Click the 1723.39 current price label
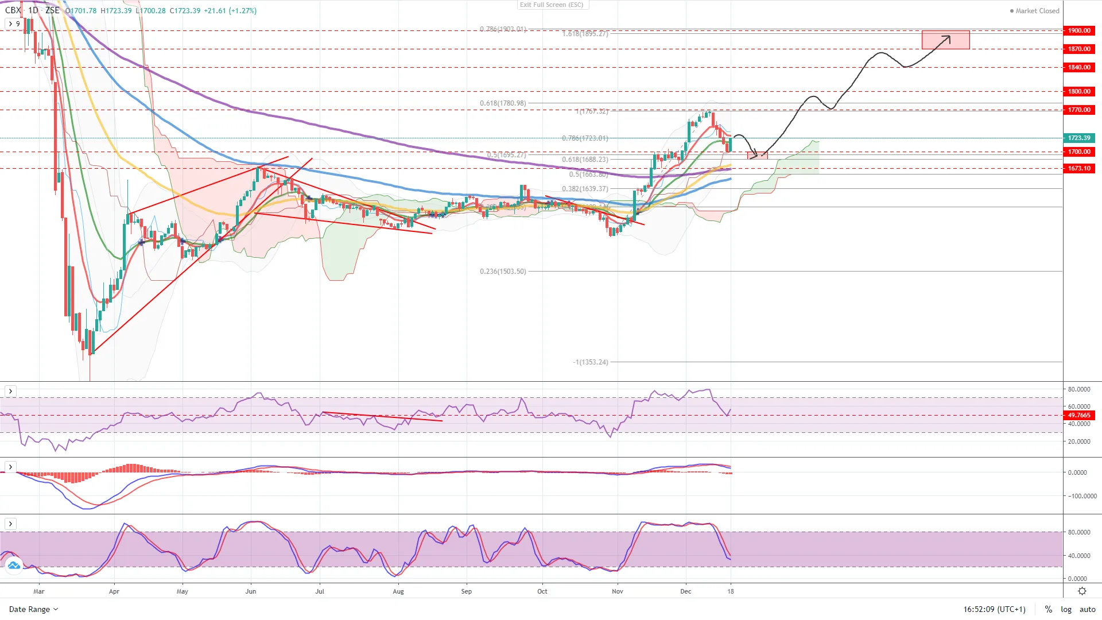 click(x=1079, y=138)
